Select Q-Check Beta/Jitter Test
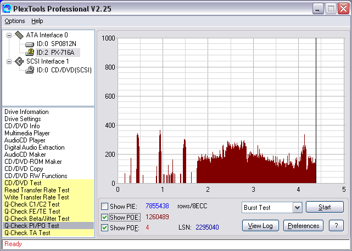 [x=48, y=219]
